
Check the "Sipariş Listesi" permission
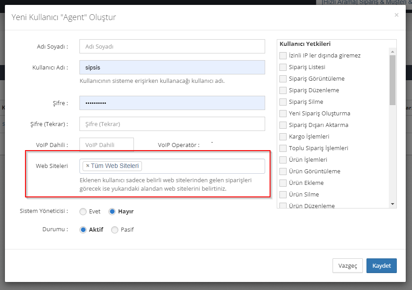pyautogui.click(x=283, y=67)
